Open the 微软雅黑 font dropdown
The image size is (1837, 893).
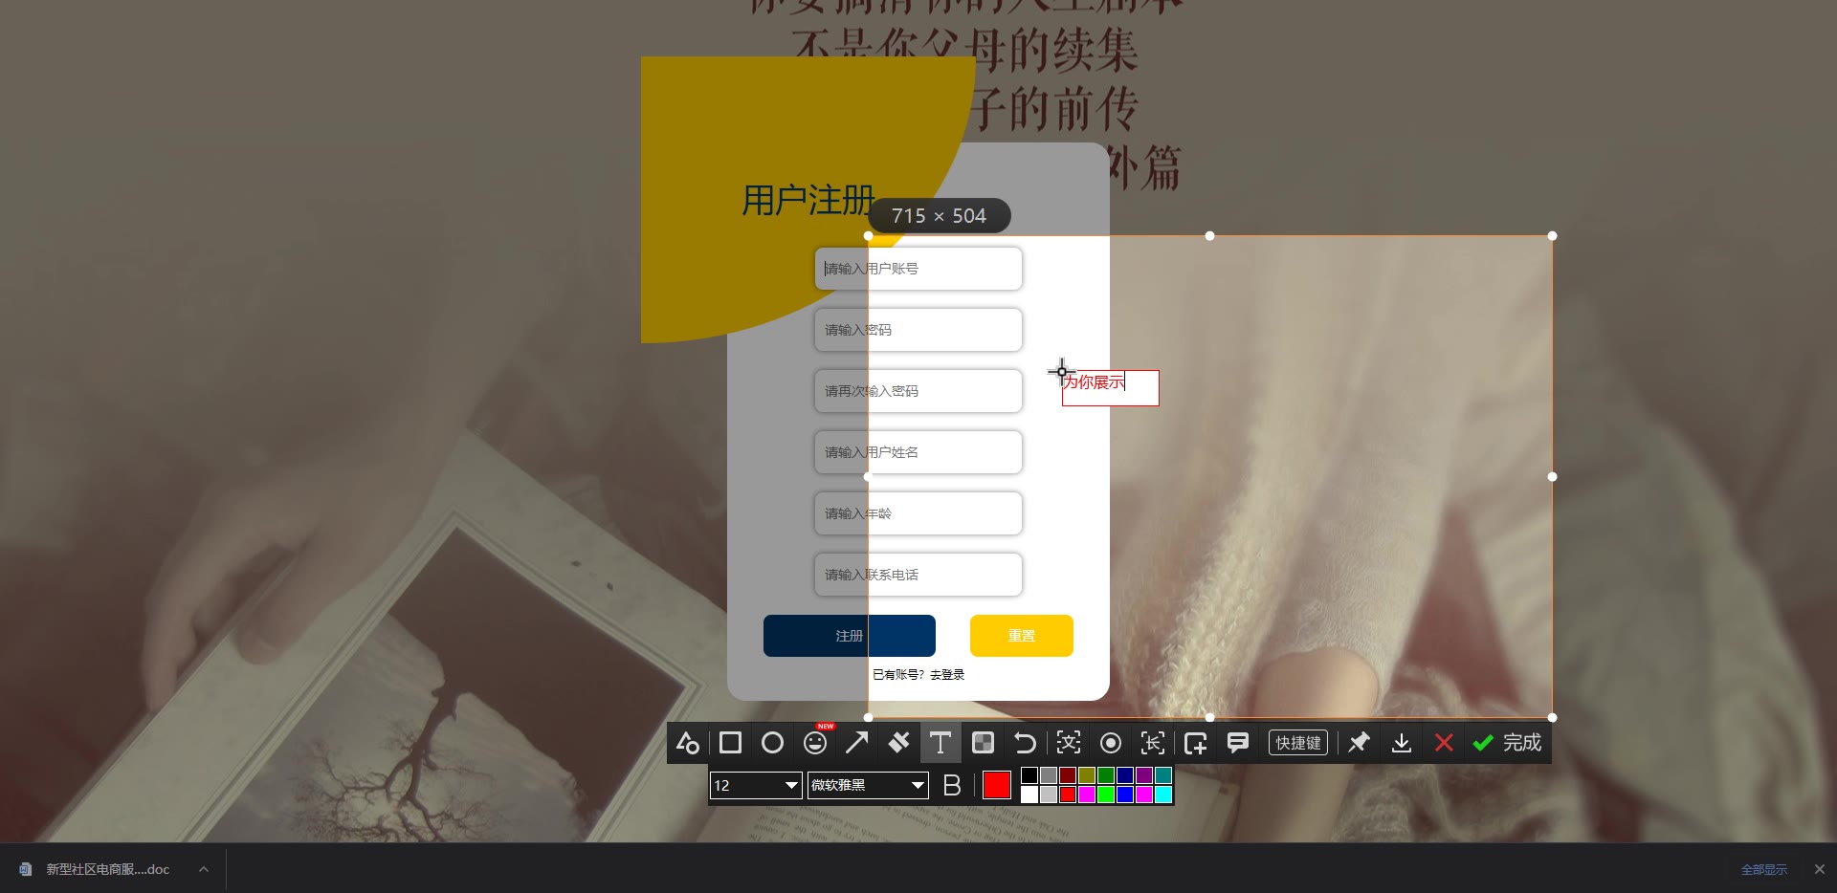868,785
